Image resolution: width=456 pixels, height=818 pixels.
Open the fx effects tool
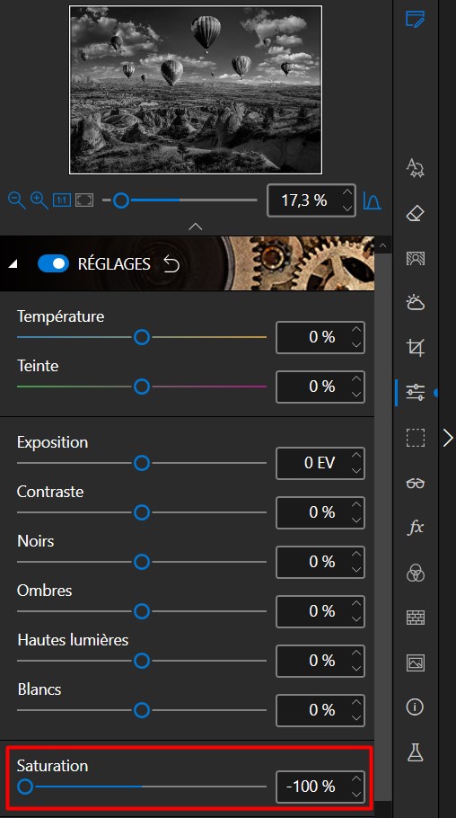pos(416,528)
